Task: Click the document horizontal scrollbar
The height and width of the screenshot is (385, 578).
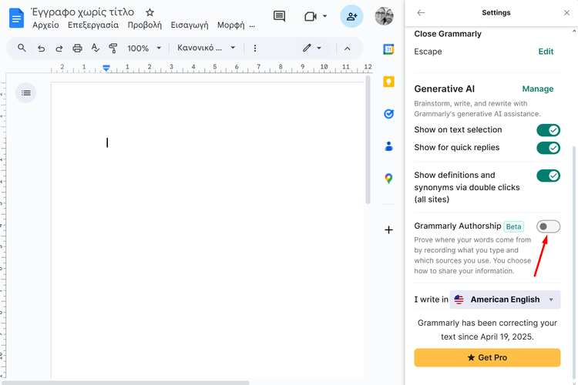Action: (x=126, y=383)
